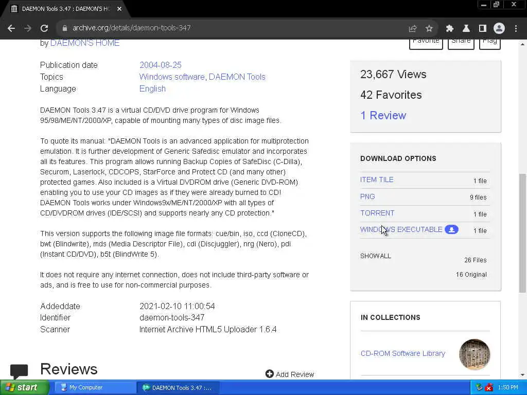Click the page vertical scrollbar thumb
Viewport: 527px width, 395px height.
pos(522,233)
